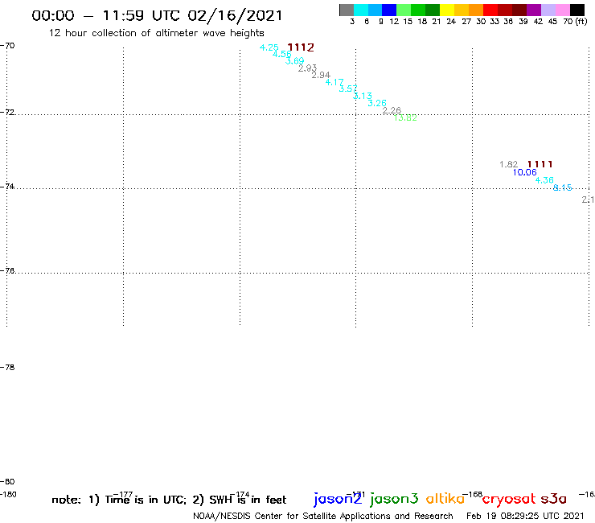This screenshot has height=523, width=595.
Task: Click the gray swatch in the color bar
Action: tap(347, 10)
